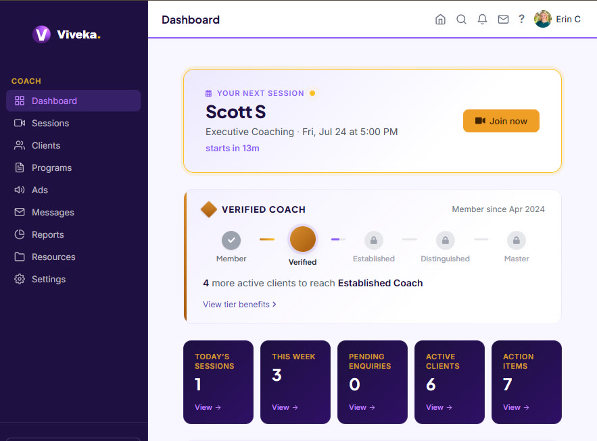Open Programs from the sidebar
The width and height of the screenshot is (597, 441).
click(73, 167)
